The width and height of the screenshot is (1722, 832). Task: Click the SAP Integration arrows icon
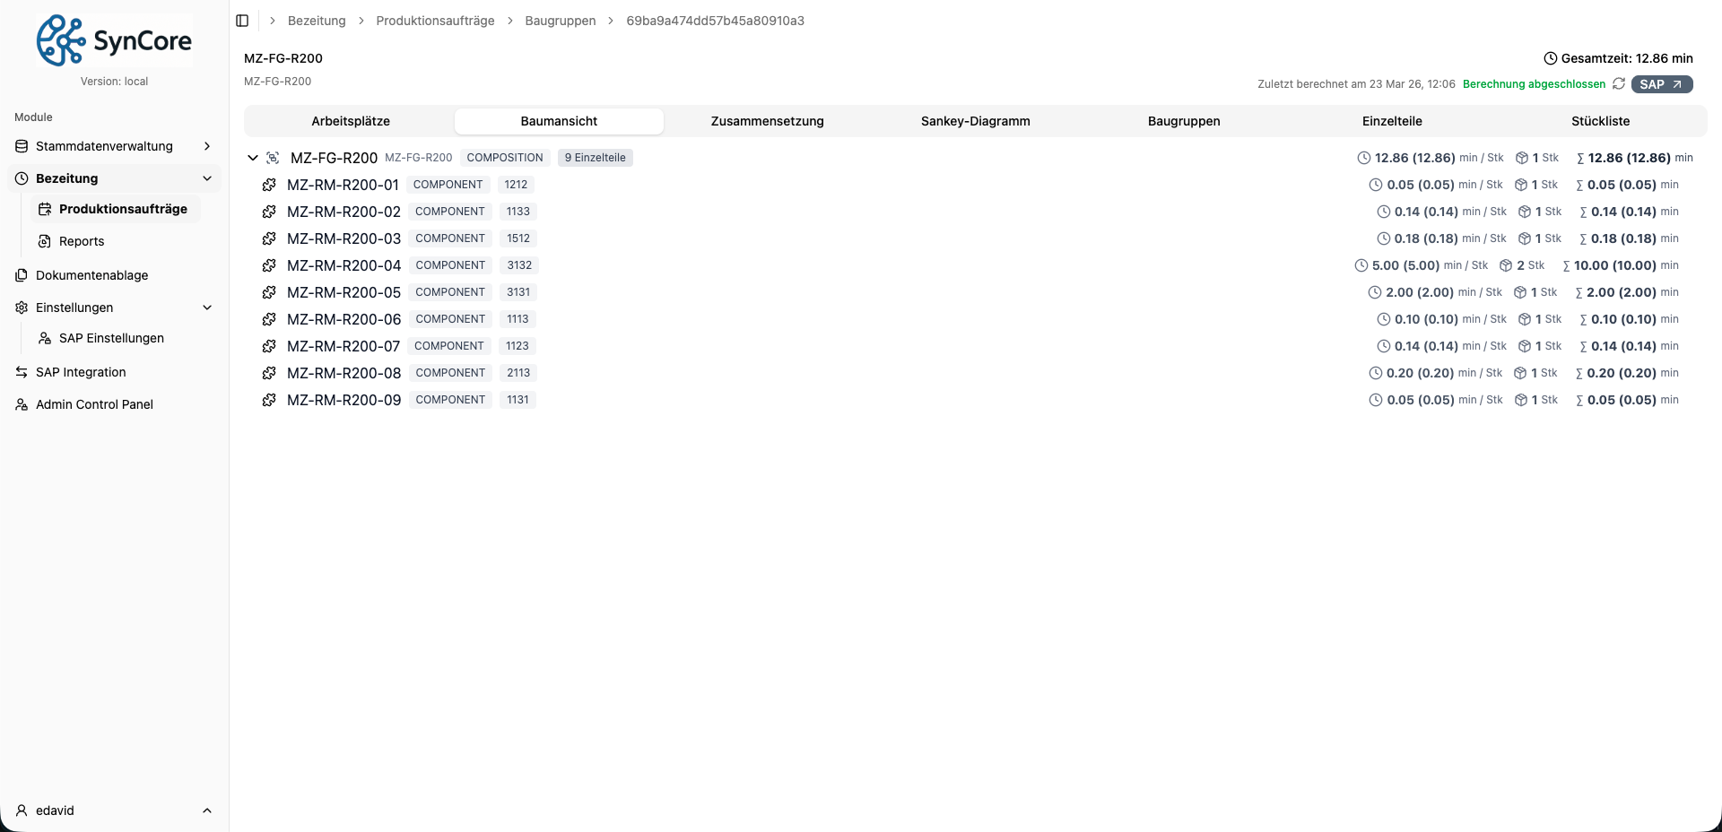(22, 372)
